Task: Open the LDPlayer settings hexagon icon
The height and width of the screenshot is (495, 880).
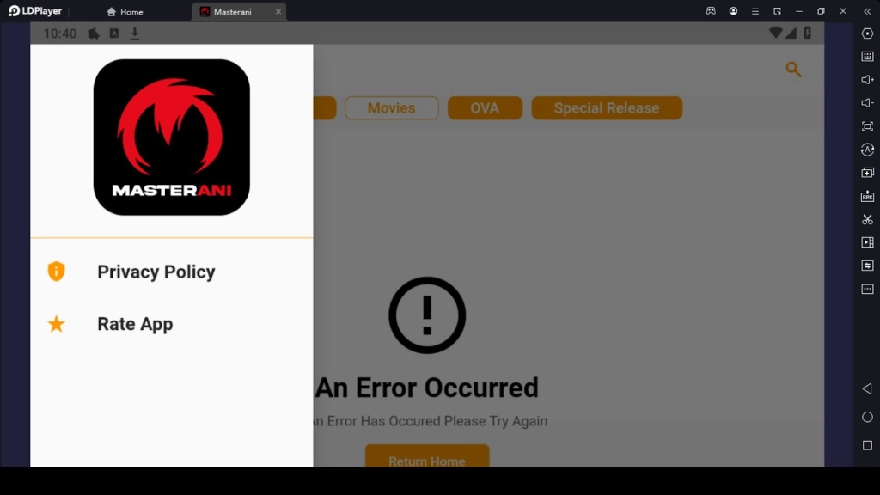Action: click(x=867, y=34)
